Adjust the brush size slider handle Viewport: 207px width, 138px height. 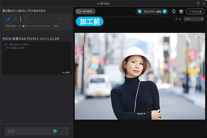[24, 26]
